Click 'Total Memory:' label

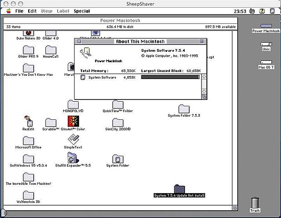[94, 71]
